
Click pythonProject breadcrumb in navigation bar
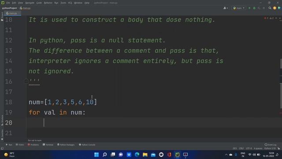click(9, 8)
